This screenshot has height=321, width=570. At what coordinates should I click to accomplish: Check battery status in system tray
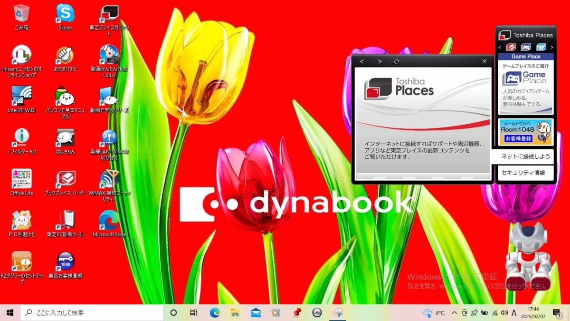[x=484, y=312]
